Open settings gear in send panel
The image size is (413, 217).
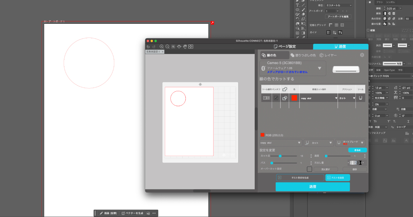362,55
